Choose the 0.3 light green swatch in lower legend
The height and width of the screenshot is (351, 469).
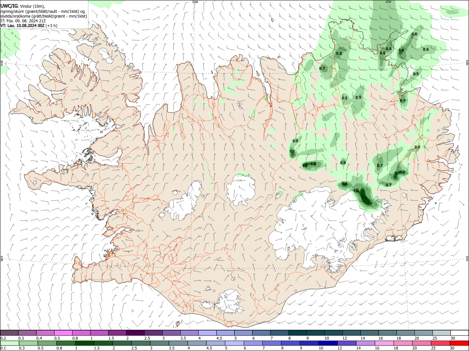click(28, 343)
